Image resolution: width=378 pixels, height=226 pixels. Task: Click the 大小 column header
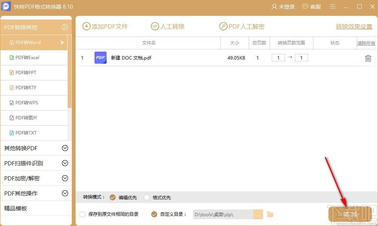[x=235, y=43]
